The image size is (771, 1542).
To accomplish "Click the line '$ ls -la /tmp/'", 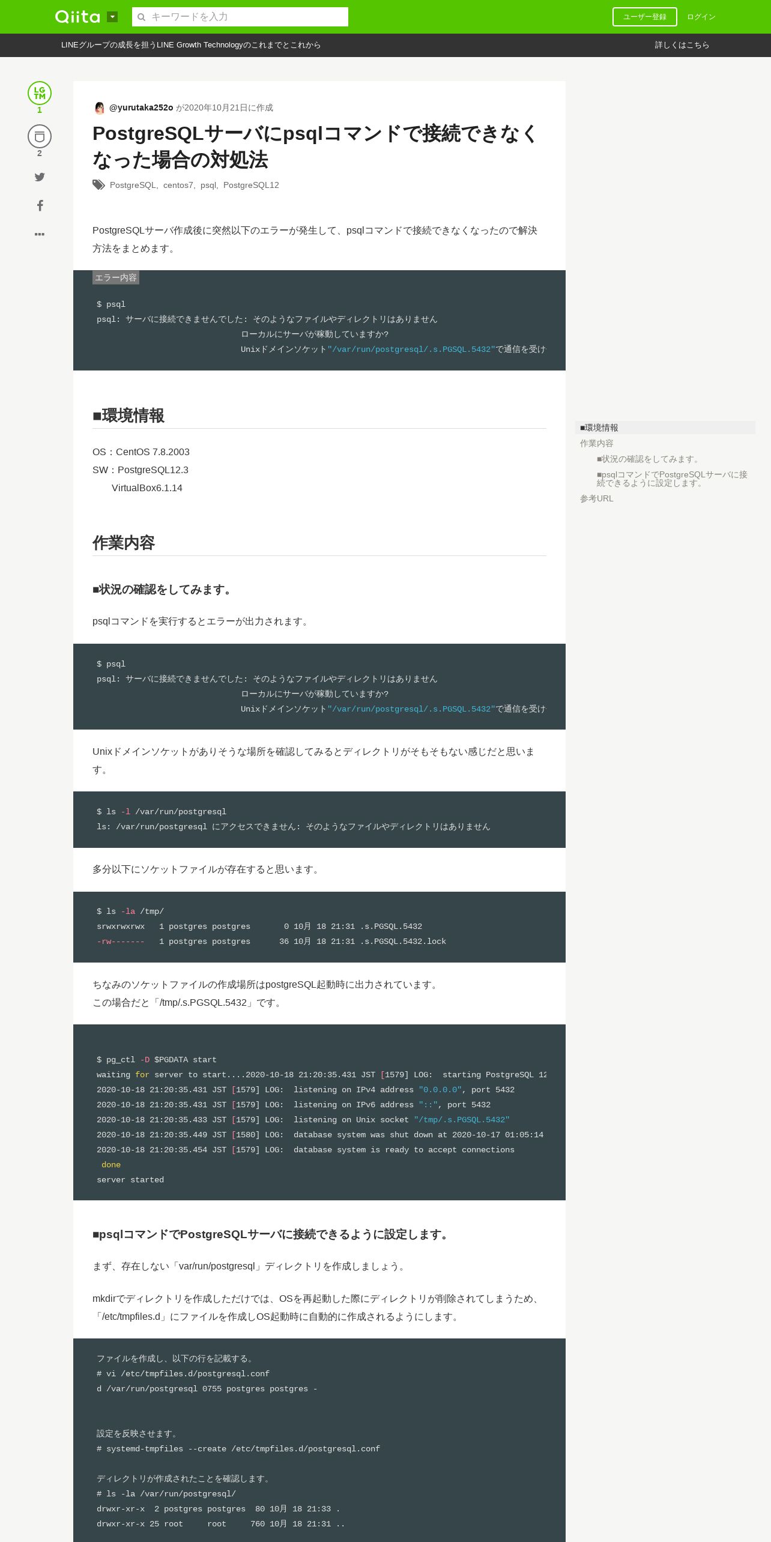I will 130,912.
